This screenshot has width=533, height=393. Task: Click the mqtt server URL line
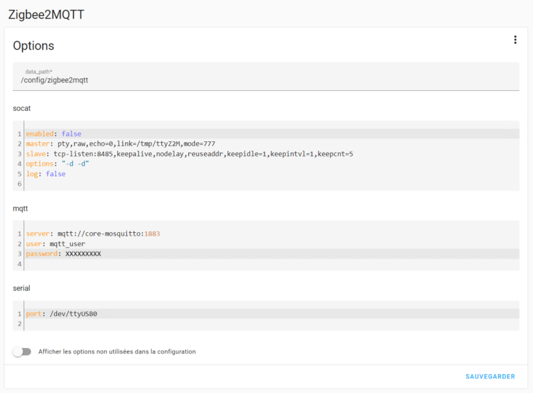[93, 234]
